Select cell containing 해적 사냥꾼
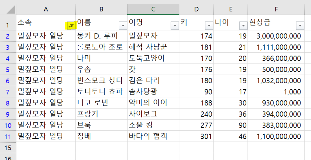Viewport: 311px width, 160px height. [153, 47]
